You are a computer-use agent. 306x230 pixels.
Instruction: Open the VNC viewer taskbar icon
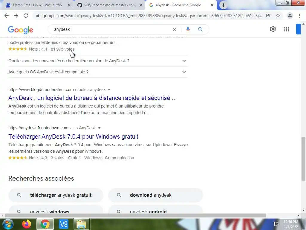64,224
